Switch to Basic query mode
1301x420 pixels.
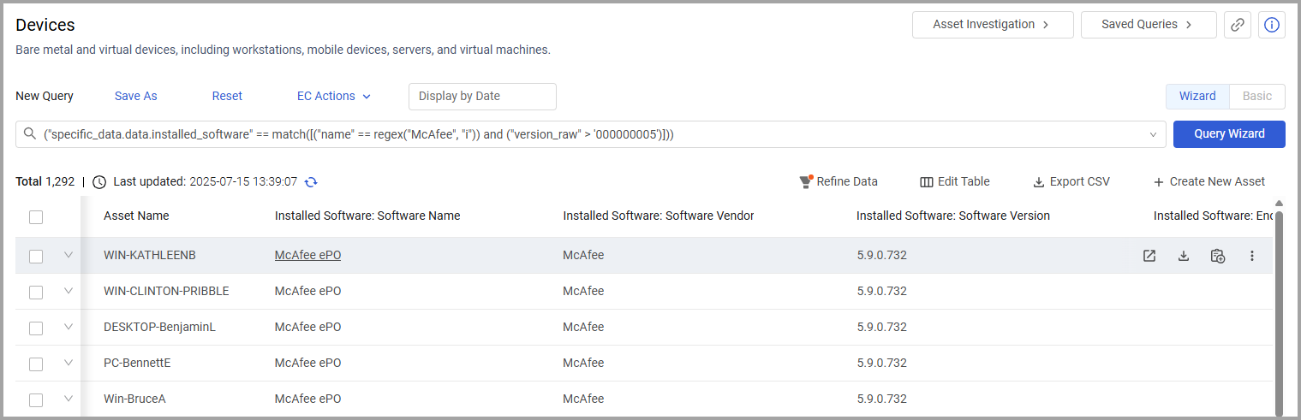click(x=1257, y=96)
